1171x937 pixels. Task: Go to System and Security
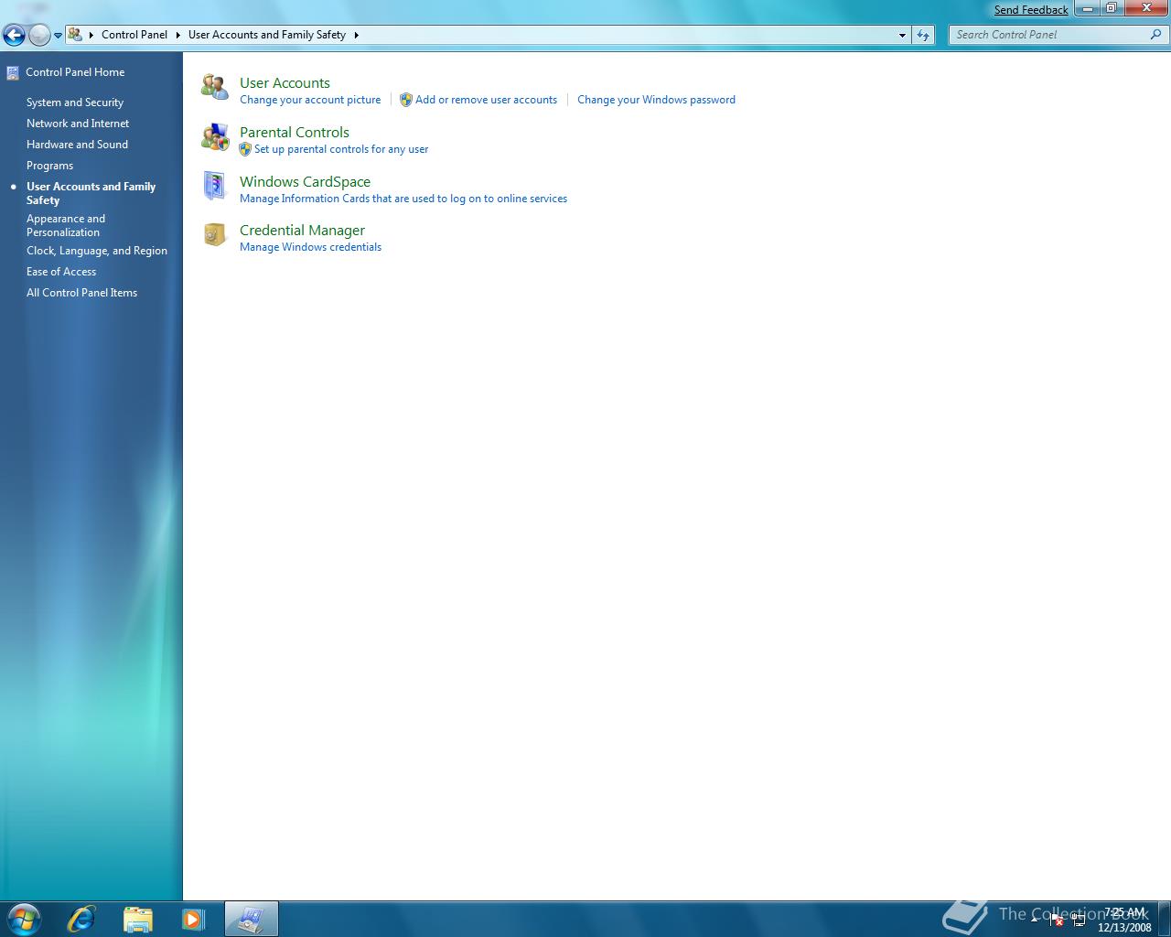[75, 102]
